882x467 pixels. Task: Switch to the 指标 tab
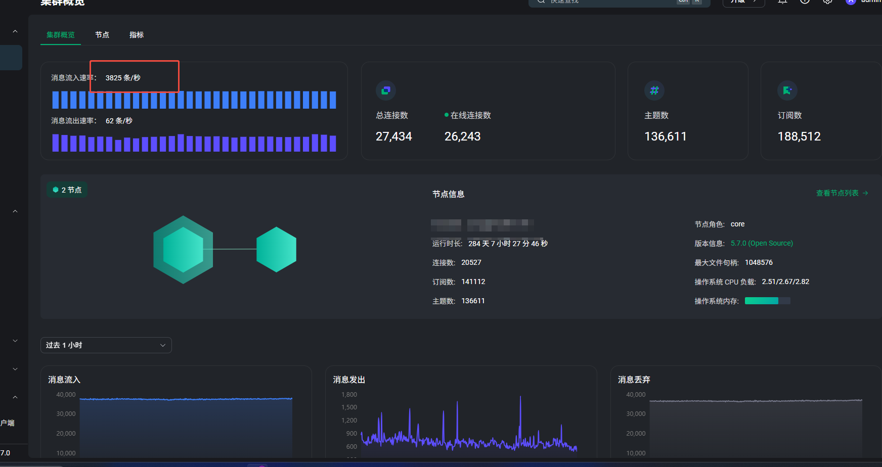point(137,35)
